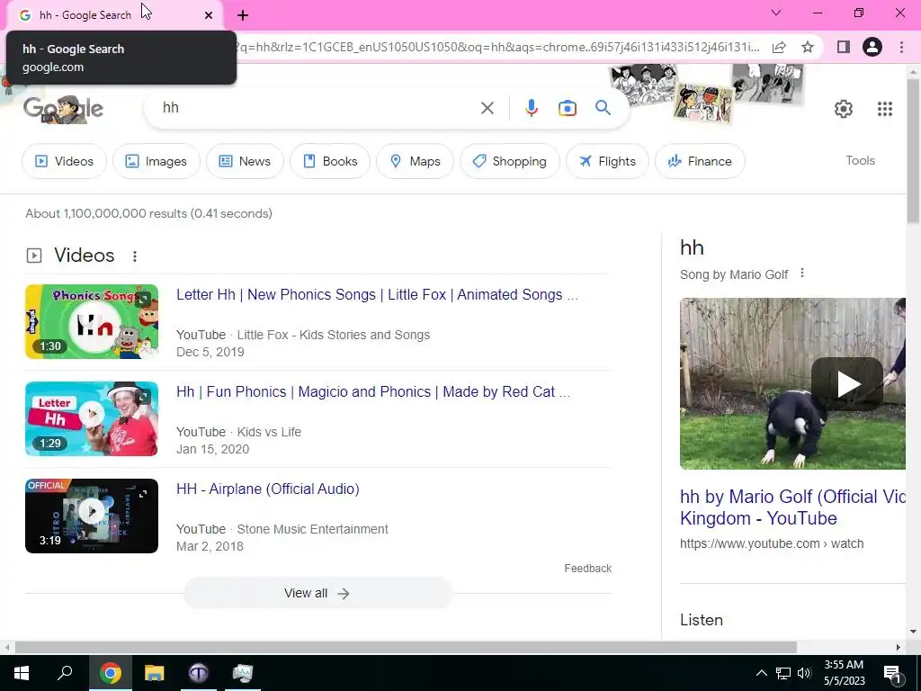Toggle Chrome side panel
This screenshot has width=921, height=691.
coord(843,47)
